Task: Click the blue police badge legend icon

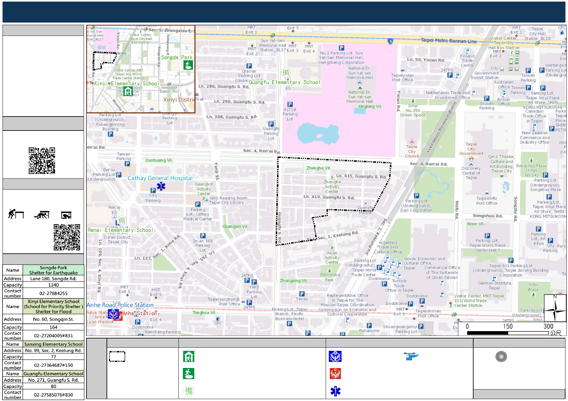Action: pyautogui.click(x=335, y=357)
